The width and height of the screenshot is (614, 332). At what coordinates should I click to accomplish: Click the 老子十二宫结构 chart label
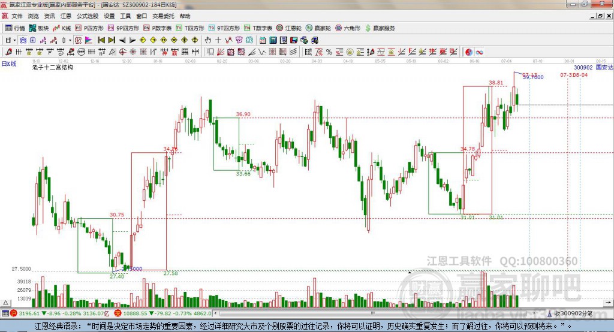coord(53,67)
